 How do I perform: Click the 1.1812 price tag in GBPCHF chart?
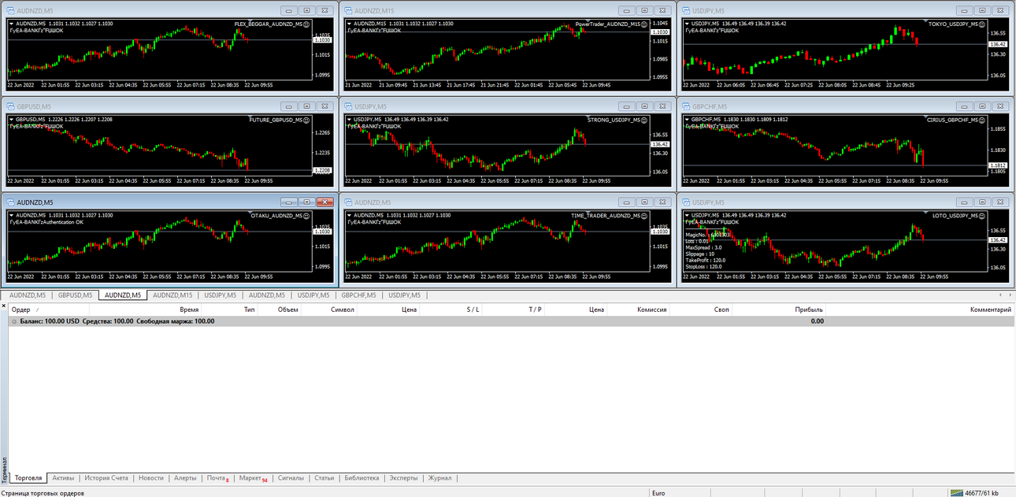(x=998, y=165)
